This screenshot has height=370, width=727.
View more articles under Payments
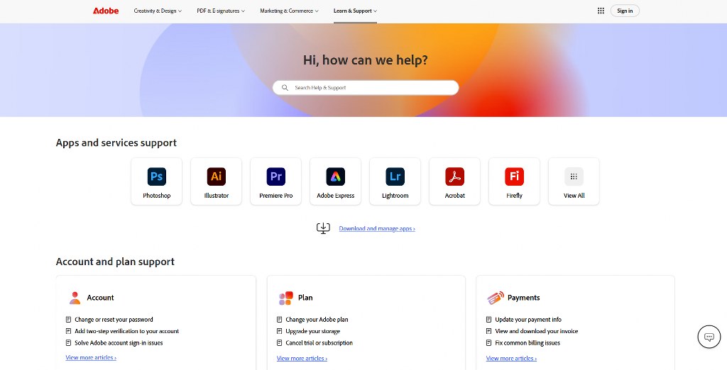[x=511, y=359]
